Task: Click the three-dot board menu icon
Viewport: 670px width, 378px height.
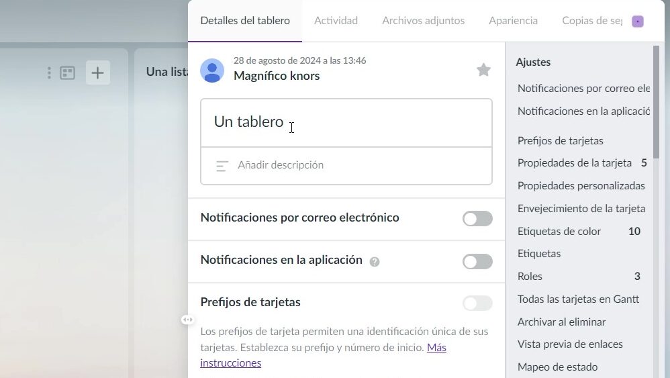Action: [49, 73]
